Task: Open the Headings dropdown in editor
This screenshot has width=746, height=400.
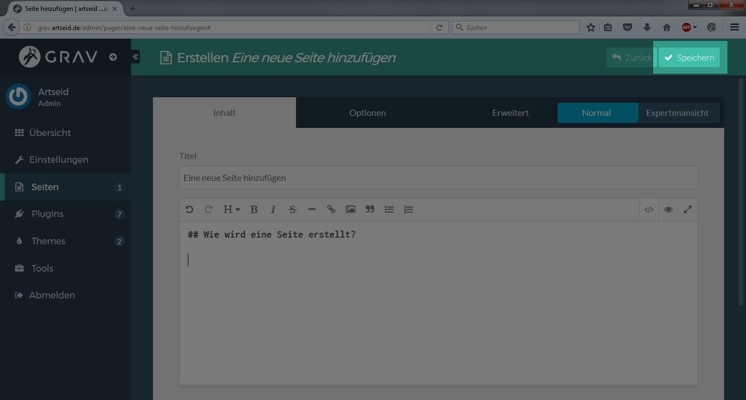Action: pos(231,209)
